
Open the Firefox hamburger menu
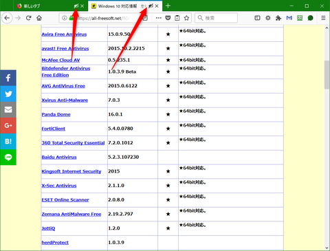point(323,18)
